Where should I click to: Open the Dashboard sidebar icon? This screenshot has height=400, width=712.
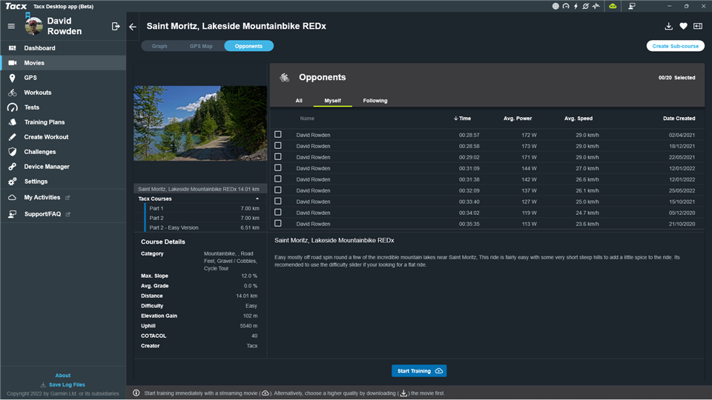point(13,48)
